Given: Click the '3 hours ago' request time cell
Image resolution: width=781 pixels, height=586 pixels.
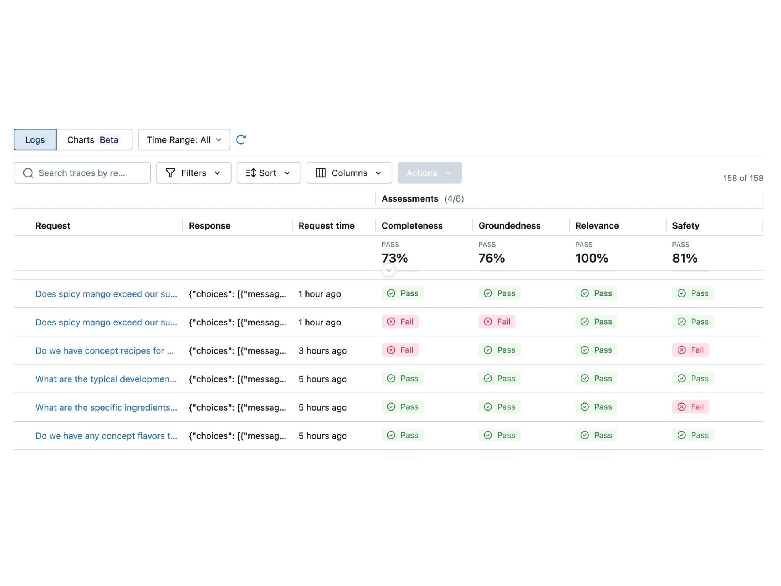Looking at the screenshot, I should point(323,350).
